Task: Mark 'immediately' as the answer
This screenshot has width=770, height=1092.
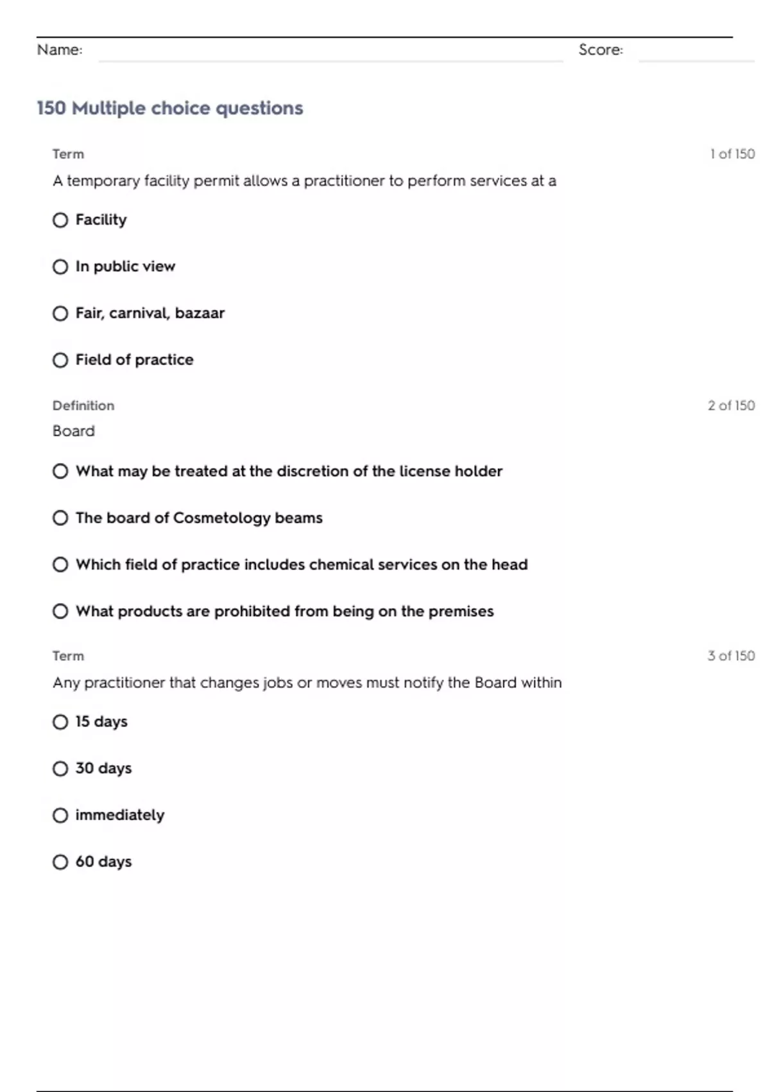Action: (60, 815)
